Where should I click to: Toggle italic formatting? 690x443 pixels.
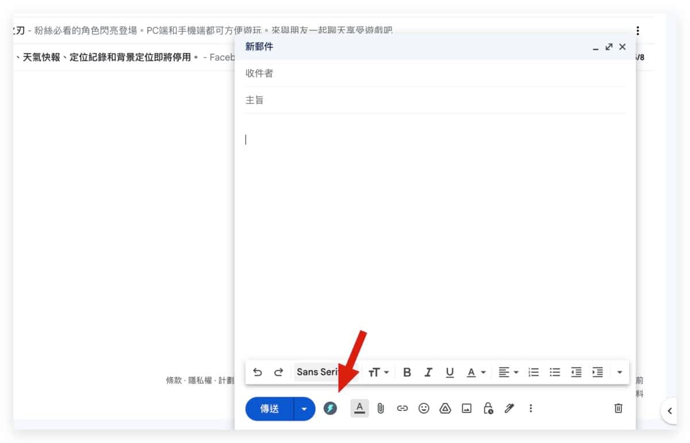point(428,372)
